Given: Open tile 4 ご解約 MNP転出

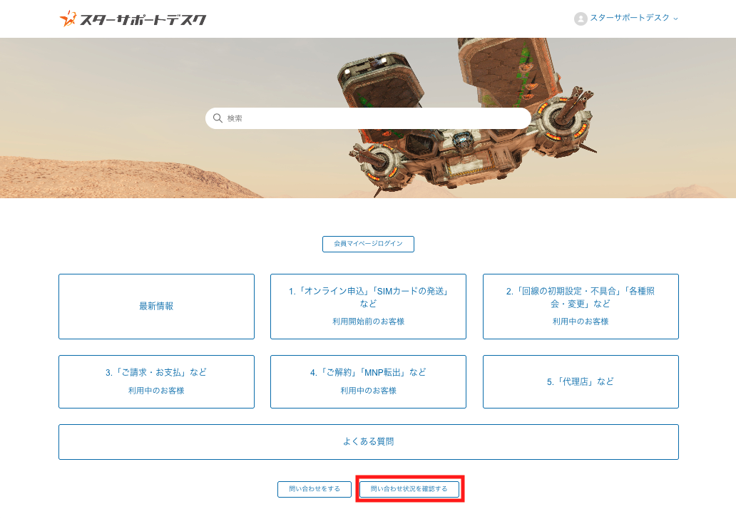Looking at the screenshot, I should (x=368, y=381).
